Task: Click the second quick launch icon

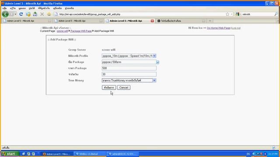Action: tap(28, 154)
